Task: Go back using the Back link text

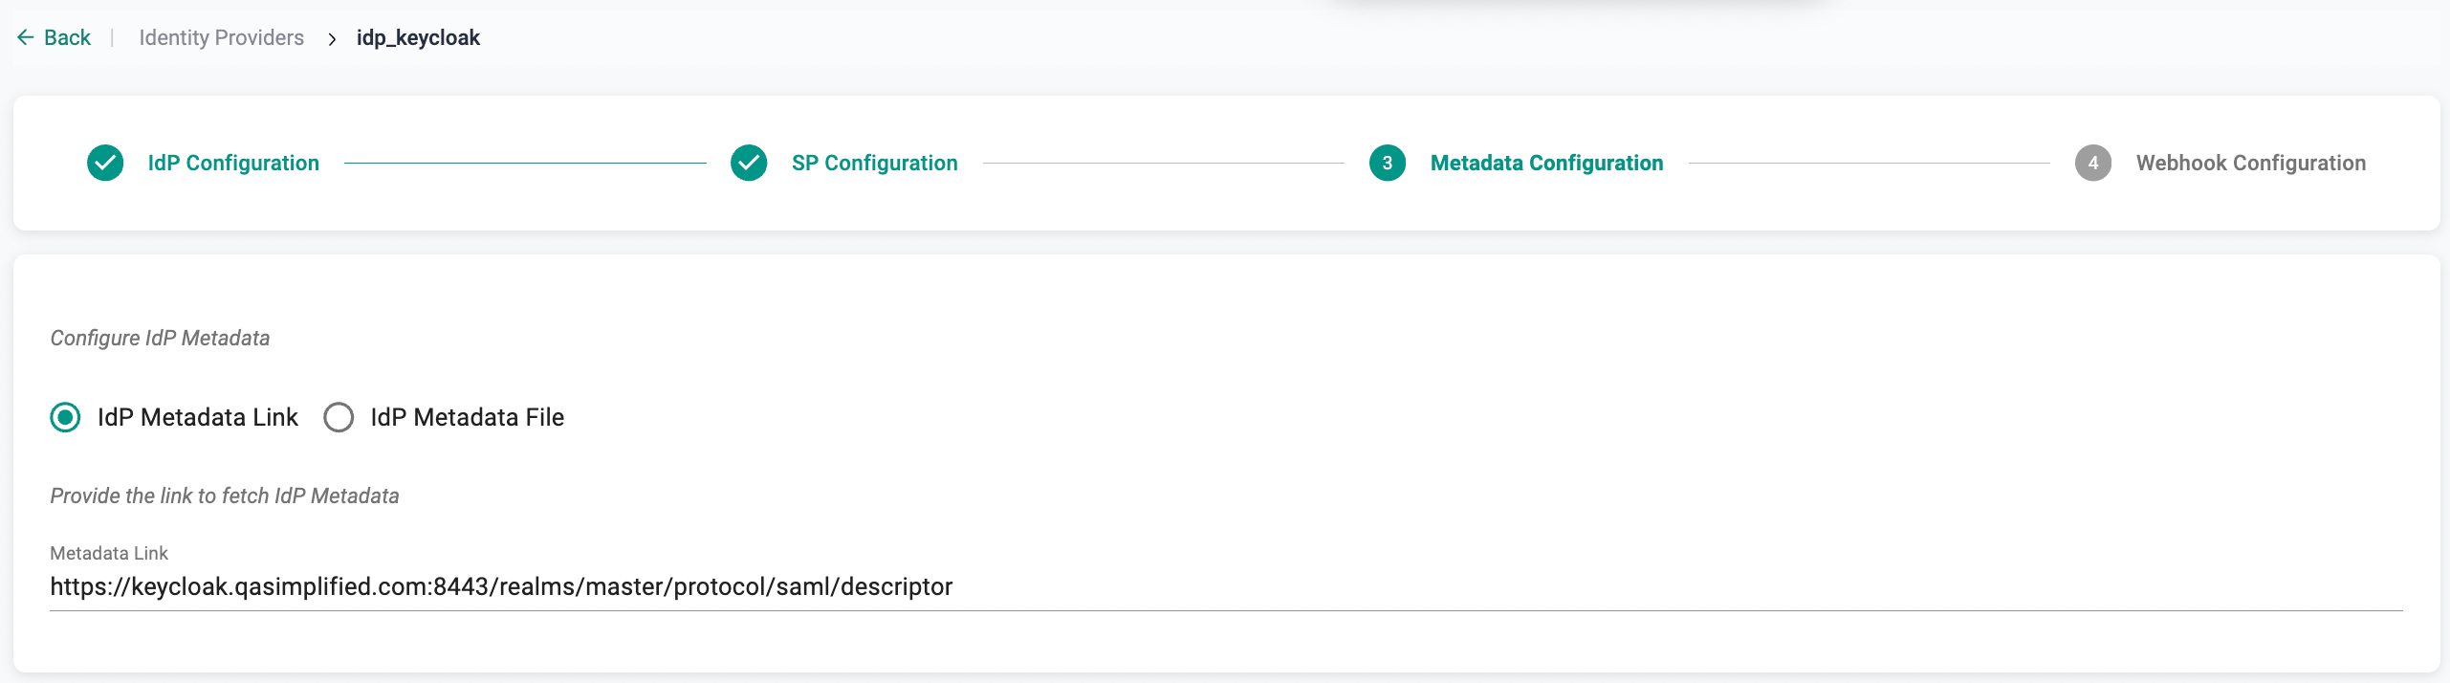Action: tap(67, 37)
